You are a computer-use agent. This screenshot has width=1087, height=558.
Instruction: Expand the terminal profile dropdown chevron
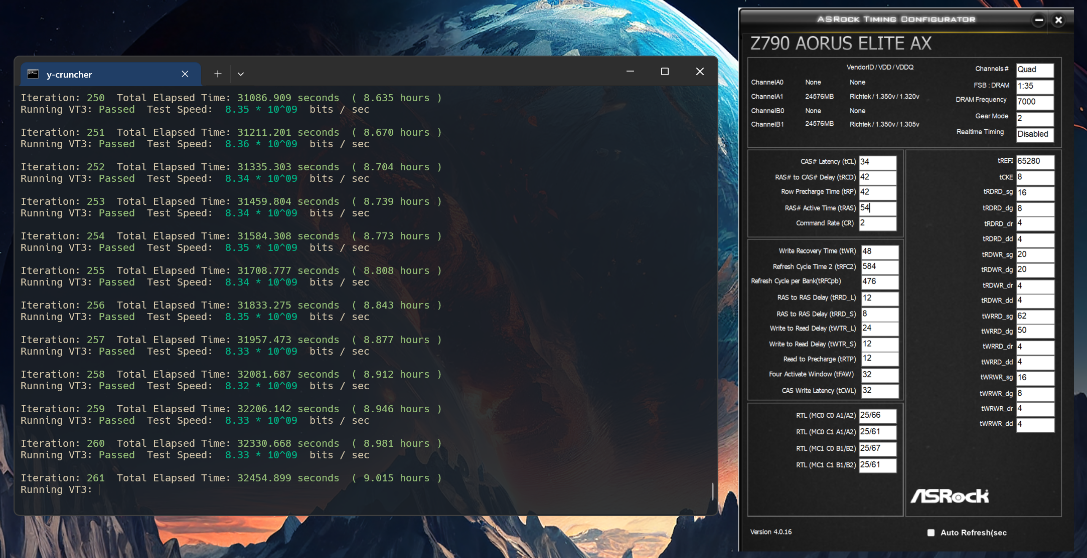241,74
